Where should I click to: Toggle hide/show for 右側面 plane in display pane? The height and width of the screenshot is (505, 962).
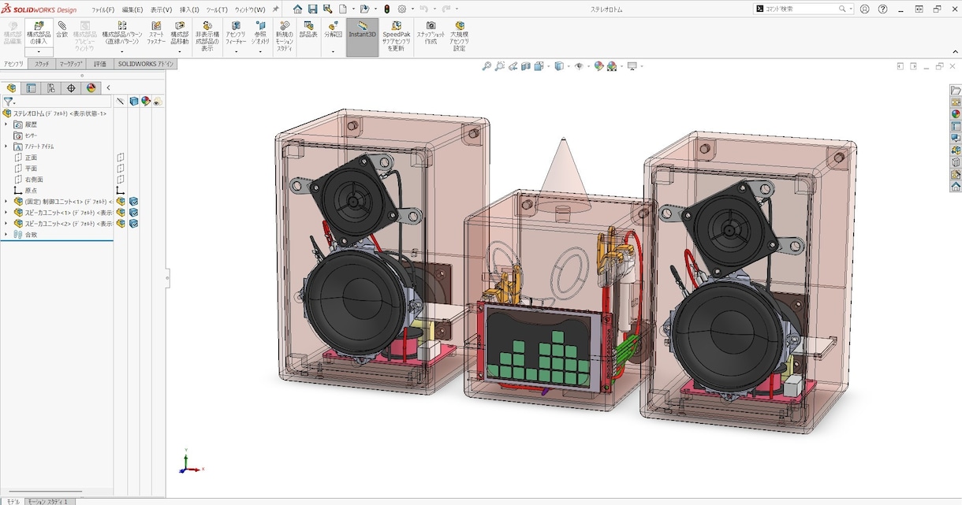pos(121,180)
